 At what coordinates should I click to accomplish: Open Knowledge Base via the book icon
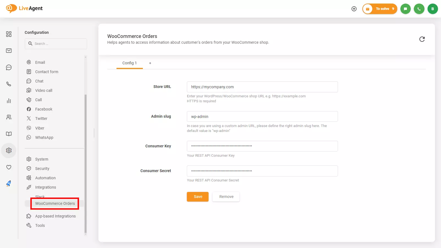point(9,134)
